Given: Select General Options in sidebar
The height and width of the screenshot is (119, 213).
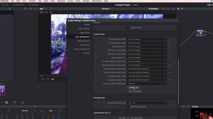Looking at the screenshot, I should point(84,41).
